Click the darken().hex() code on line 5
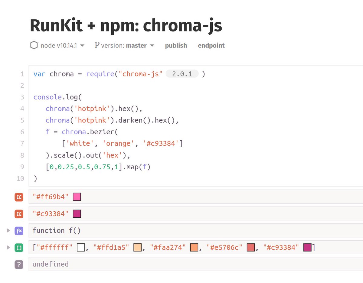Screen dimensions: 363x283 [146, 120]
